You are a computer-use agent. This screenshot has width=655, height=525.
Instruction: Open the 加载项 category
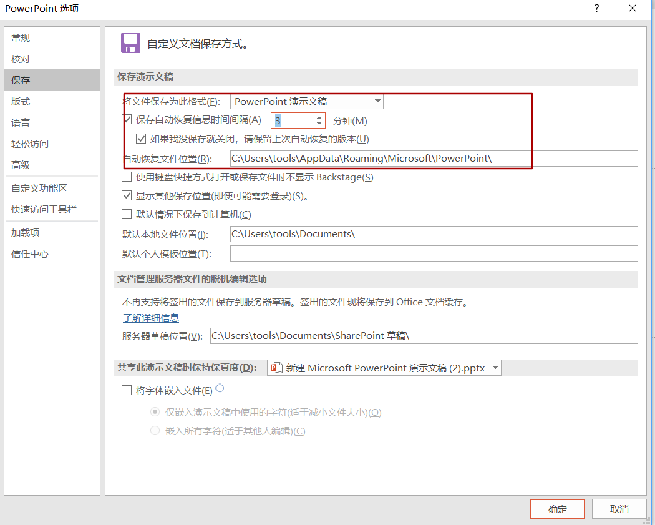pyautogui.click(x=52, y=232)
